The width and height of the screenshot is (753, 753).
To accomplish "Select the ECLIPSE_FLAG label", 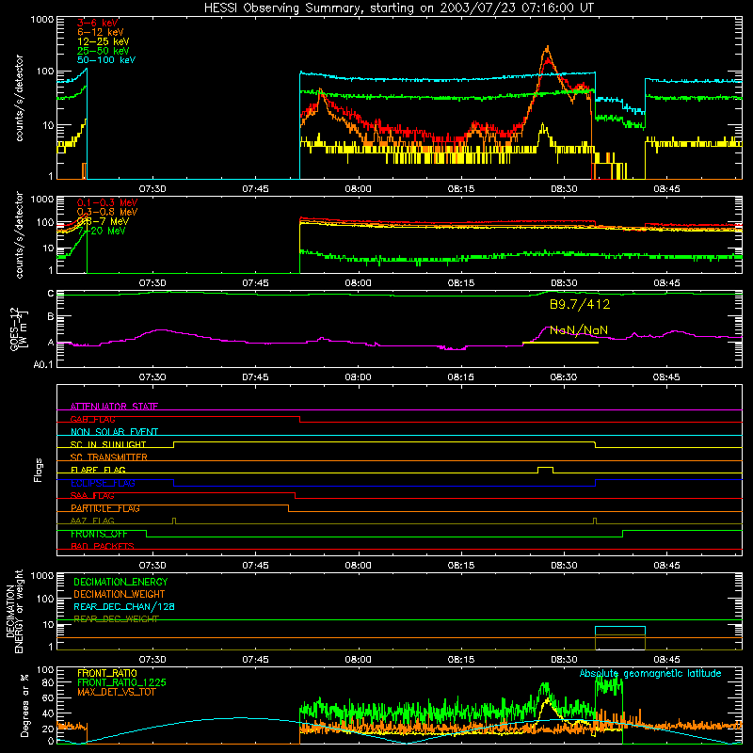I will coord(103,483).
